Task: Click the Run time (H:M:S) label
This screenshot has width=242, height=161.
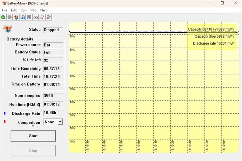Action: [25, 104]
